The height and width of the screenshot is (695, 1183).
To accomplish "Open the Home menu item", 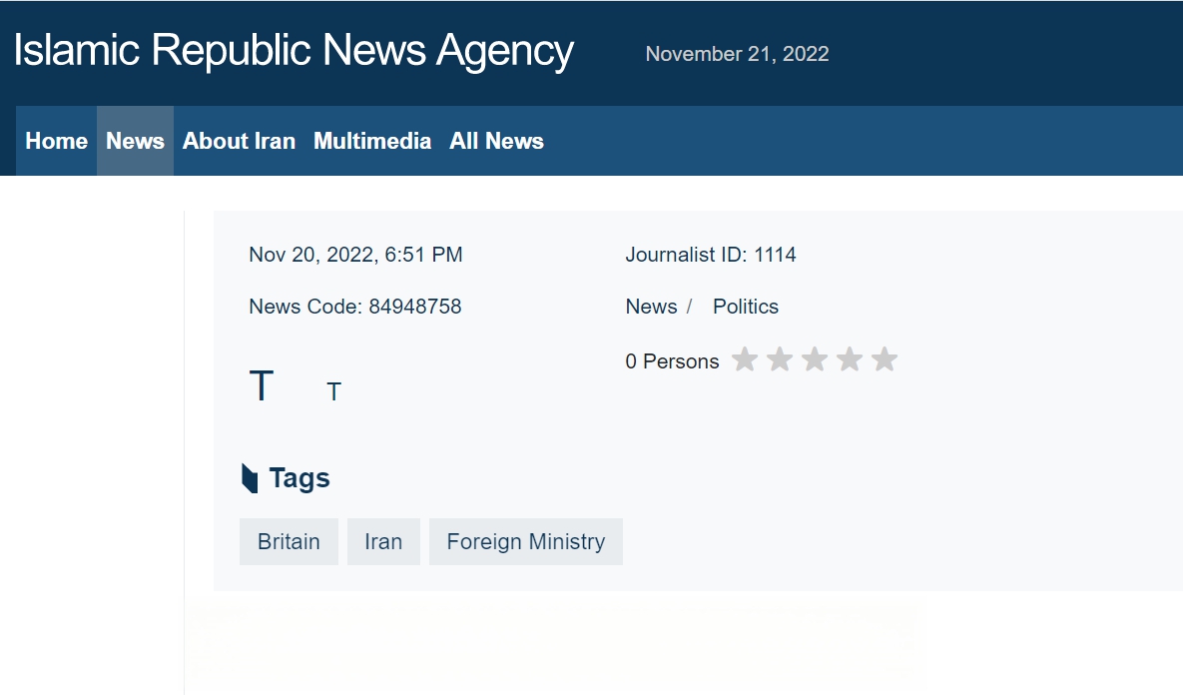I will coord(57,141).
